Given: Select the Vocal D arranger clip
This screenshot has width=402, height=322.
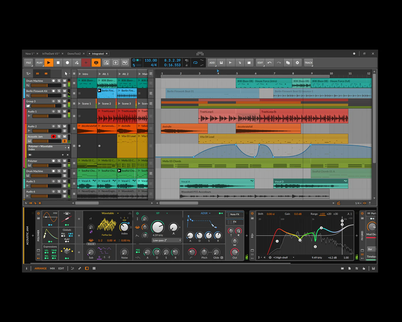Looking at the screenshot, I should (x=311, y=184).
